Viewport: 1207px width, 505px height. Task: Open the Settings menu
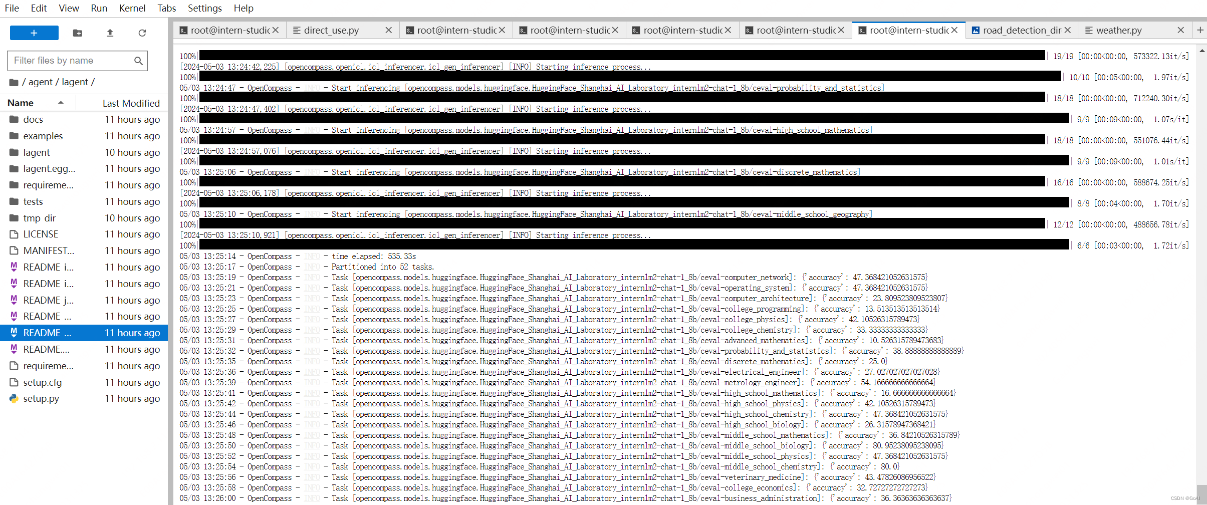click(x=204, y=8)
